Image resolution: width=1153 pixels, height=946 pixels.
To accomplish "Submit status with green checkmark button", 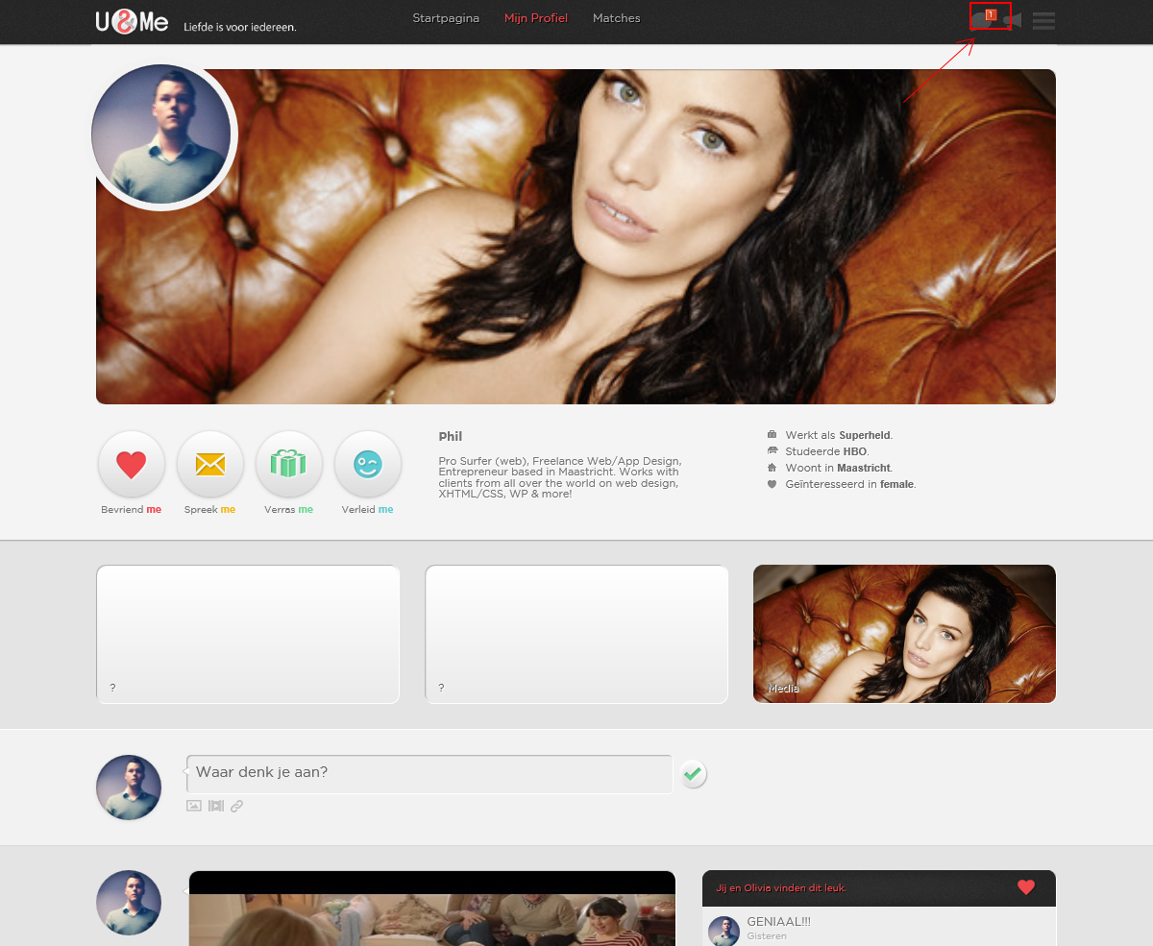I will coord(693,773).
